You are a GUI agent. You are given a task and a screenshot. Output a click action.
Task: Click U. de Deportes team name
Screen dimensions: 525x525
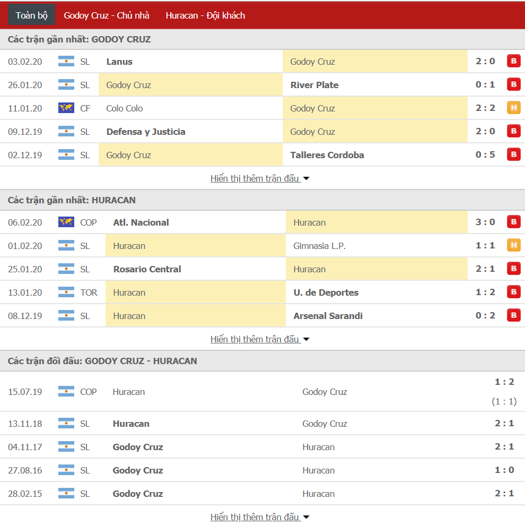coord(326,292)
